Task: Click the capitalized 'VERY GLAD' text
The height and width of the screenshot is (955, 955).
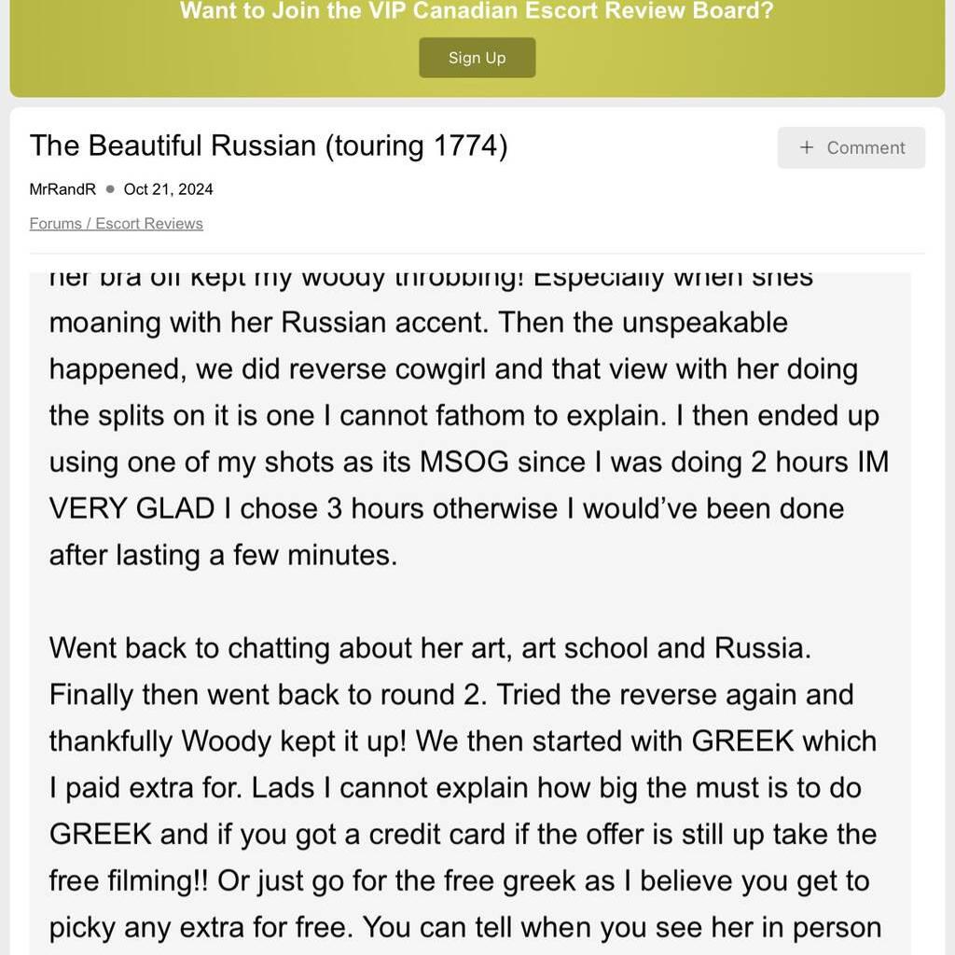Action: pos(131,509)
